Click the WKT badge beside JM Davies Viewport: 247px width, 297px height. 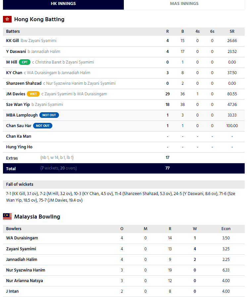(33, 94)
